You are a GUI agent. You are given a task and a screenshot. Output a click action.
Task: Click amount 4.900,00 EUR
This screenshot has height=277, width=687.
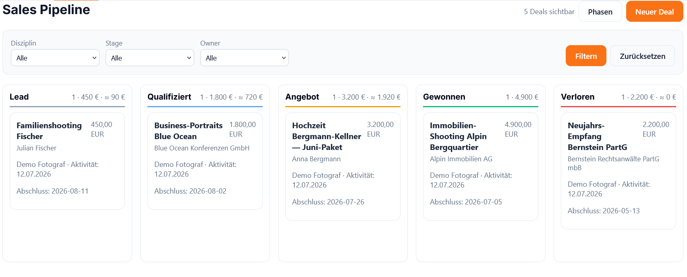[x=518, y=129]
